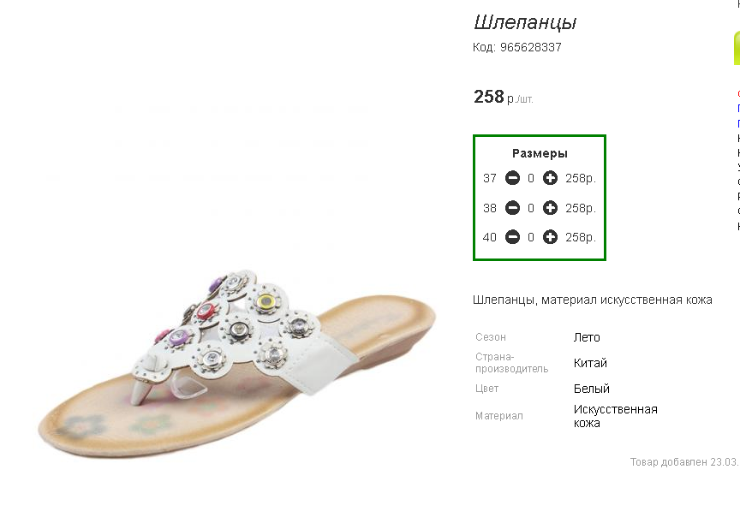Viewport: 740px width, 517px height.
Task: Click the Белый color value
Action: click(591, 389)
